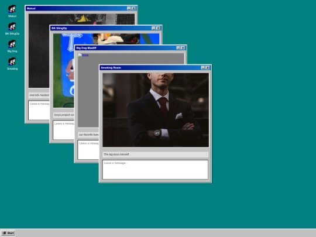Minimize the Smoking Room window
The image size is (316, 237).
click(203, 68)
